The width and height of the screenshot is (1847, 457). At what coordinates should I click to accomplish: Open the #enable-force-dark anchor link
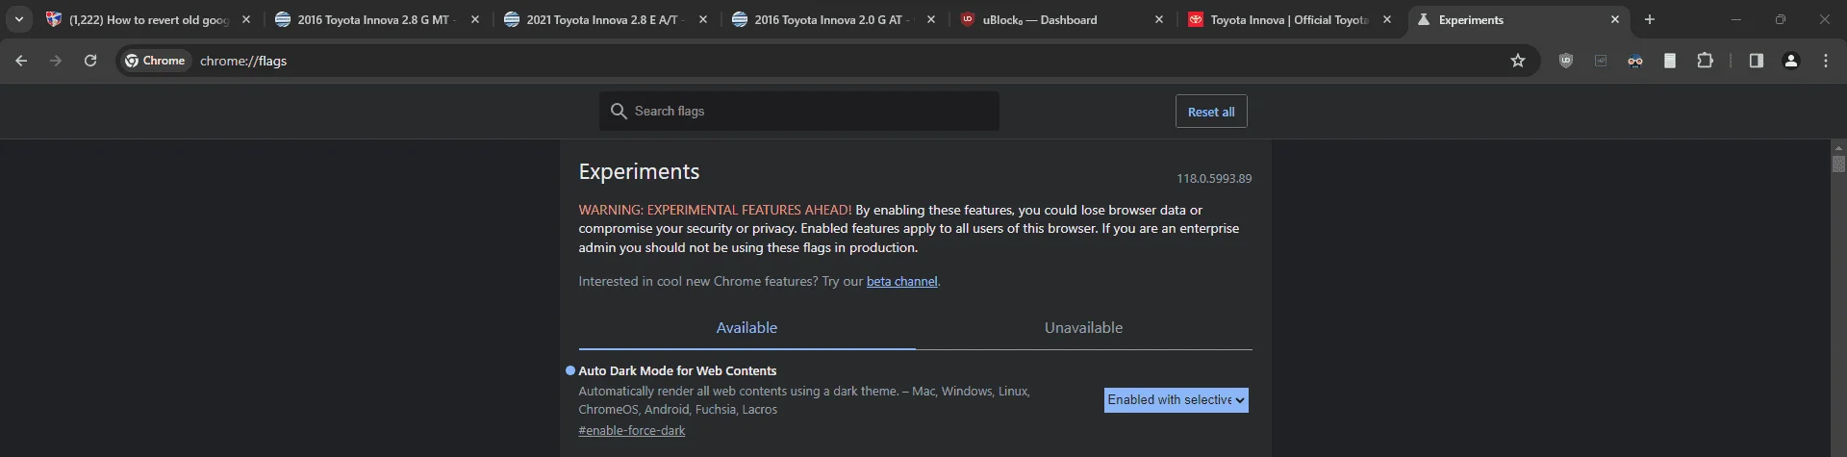[632, 431]
